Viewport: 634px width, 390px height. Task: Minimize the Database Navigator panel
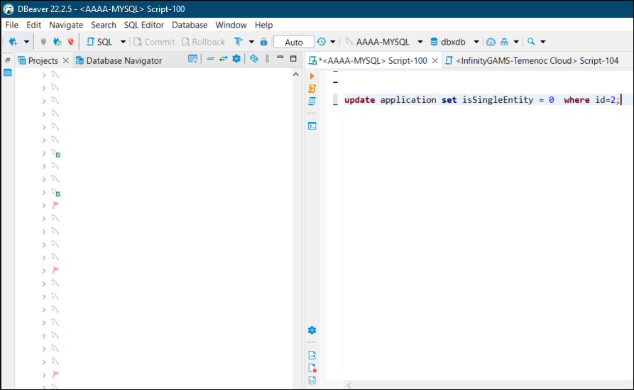coord(280,57)
